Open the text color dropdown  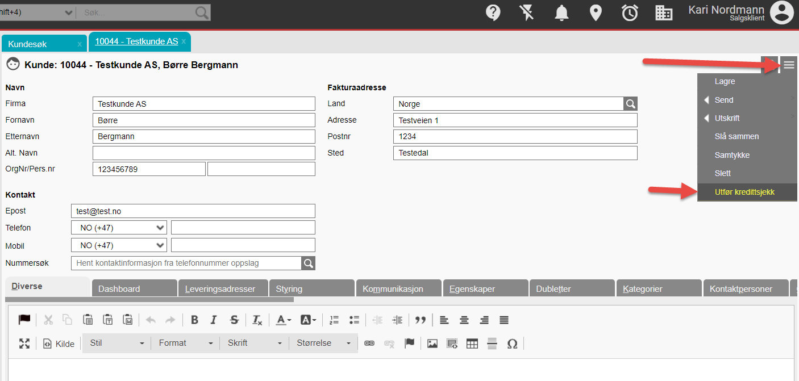point(284,320)
